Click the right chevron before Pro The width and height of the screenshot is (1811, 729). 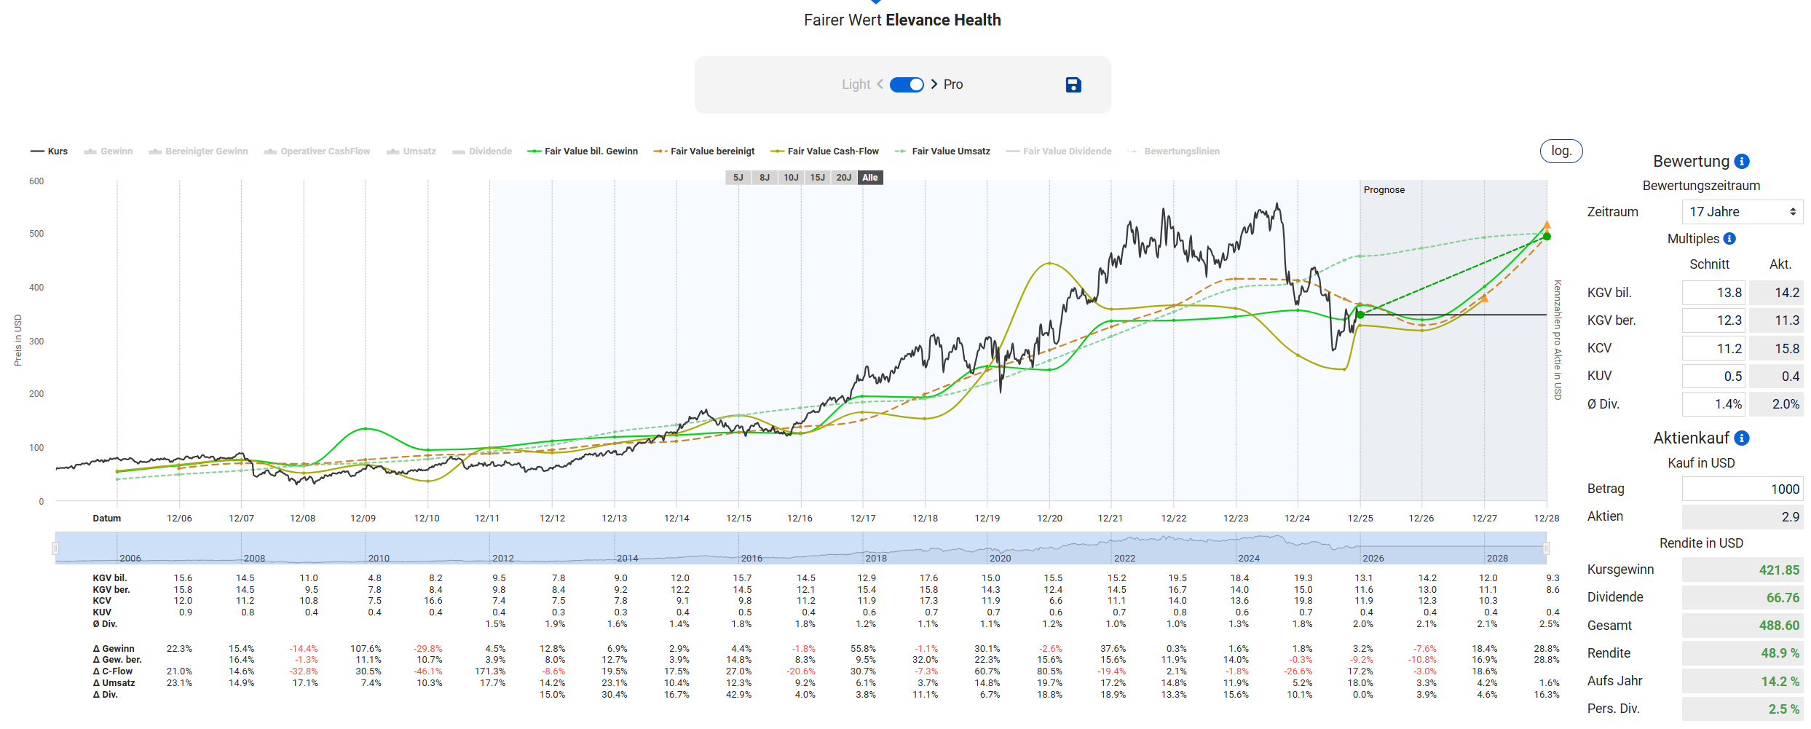(934, 84)
